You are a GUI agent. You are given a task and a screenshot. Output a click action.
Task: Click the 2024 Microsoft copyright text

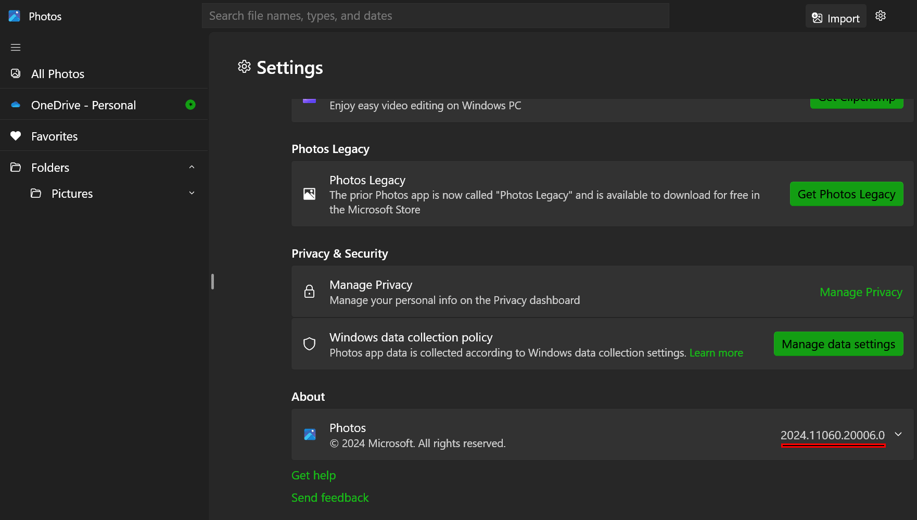(417, 443)
